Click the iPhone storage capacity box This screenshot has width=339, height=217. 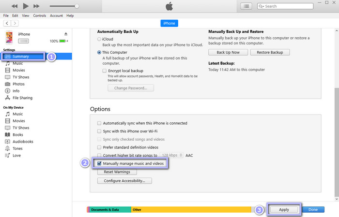pyautogui.click(x=23, y=41)
